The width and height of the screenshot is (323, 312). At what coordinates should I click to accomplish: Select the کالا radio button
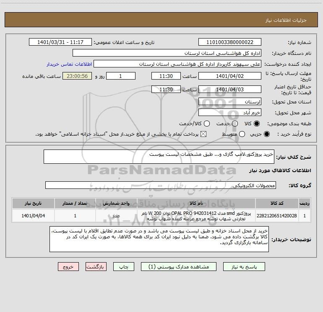pyautogui.click(x=257, y=124)
